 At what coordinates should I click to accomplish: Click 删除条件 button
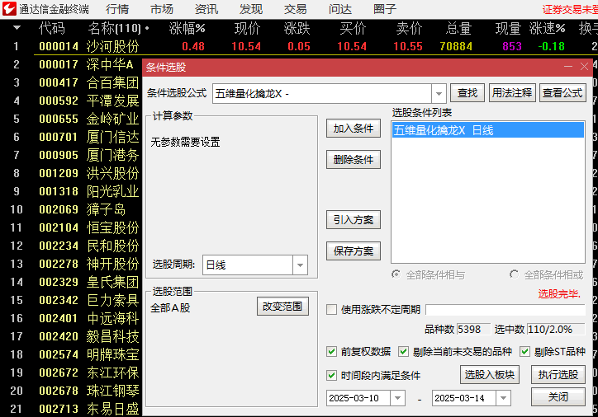pos(354,160)
